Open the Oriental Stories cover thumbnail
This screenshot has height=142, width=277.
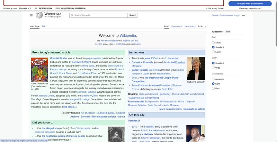pyautogui.click(x=39, y=69)
